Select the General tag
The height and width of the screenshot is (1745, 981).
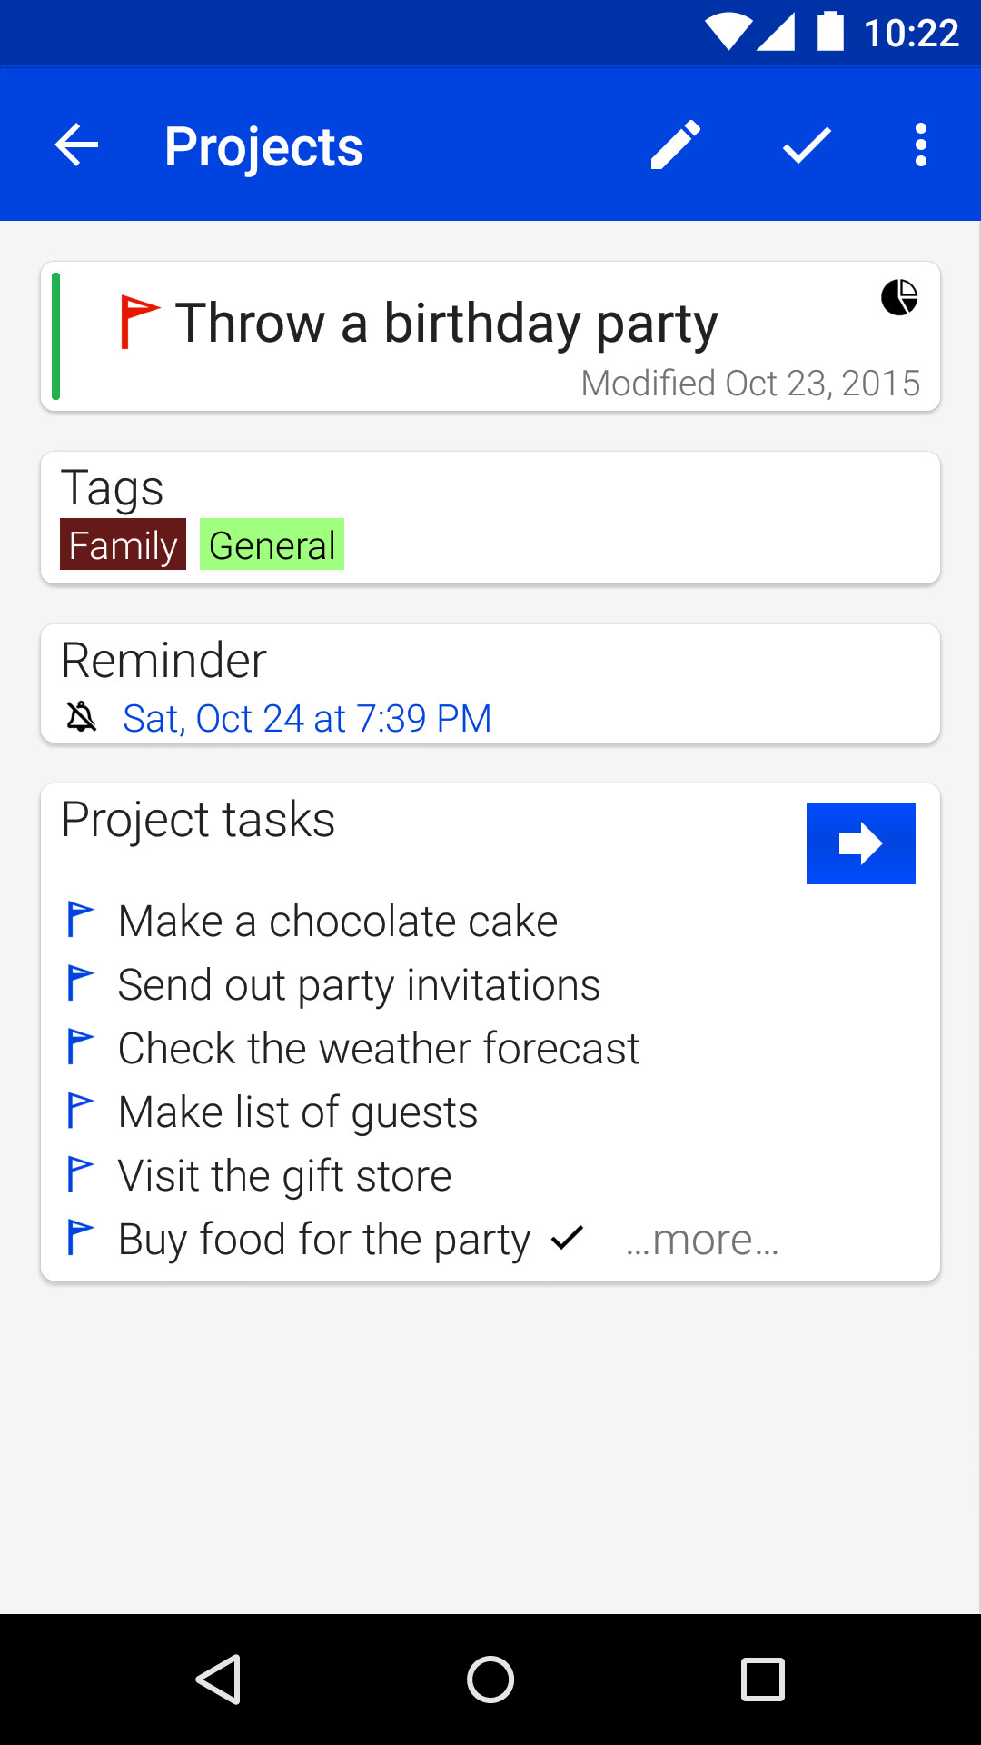pos(272,545)
